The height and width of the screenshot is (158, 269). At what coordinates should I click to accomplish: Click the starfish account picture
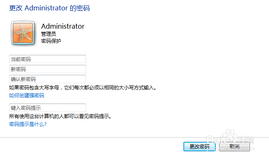tap(23, 33)
